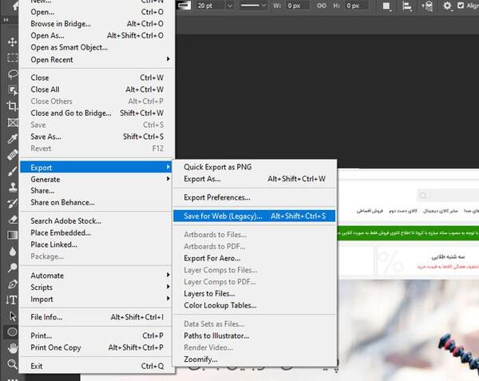Viewport: 479px width, 381px height.
Task: Open path operations icon in options bar
Action: (387, 6)
